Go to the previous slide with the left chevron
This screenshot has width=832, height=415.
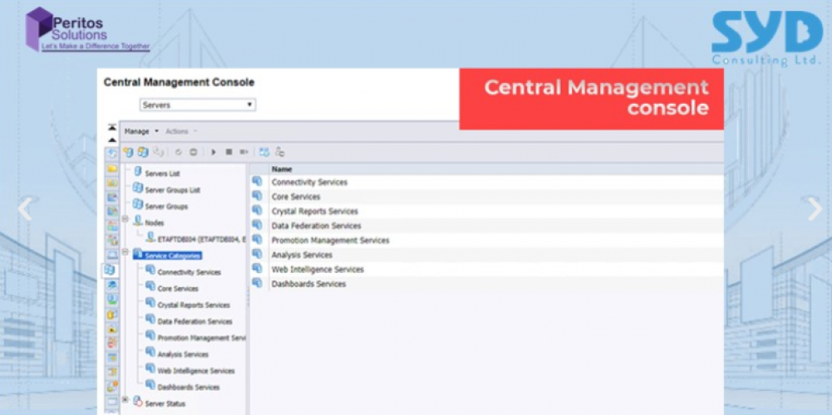tap(25, 209)
